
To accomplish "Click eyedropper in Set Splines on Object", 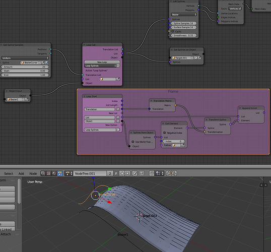I will tap(199, 58).
